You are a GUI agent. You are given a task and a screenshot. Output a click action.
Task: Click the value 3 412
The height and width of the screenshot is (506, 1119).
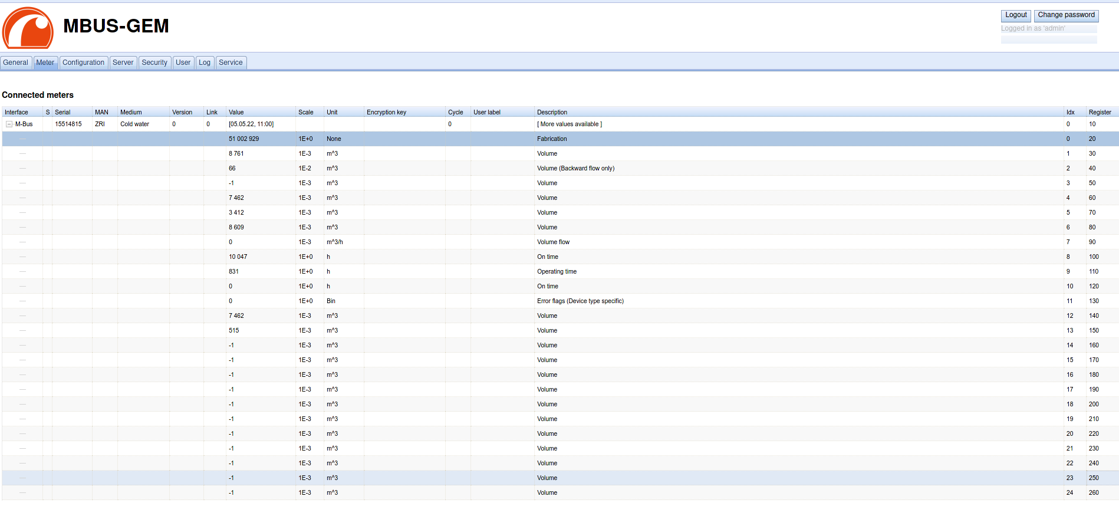pyautogui.click(x=236, y=213)
